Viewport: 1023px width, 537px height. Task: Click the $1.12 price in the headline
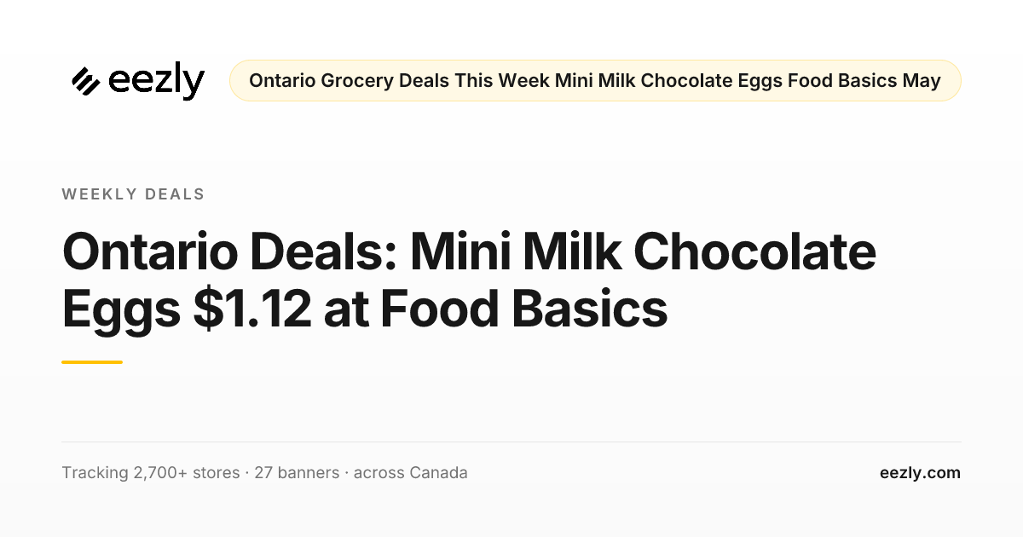(x=251, y=309)
